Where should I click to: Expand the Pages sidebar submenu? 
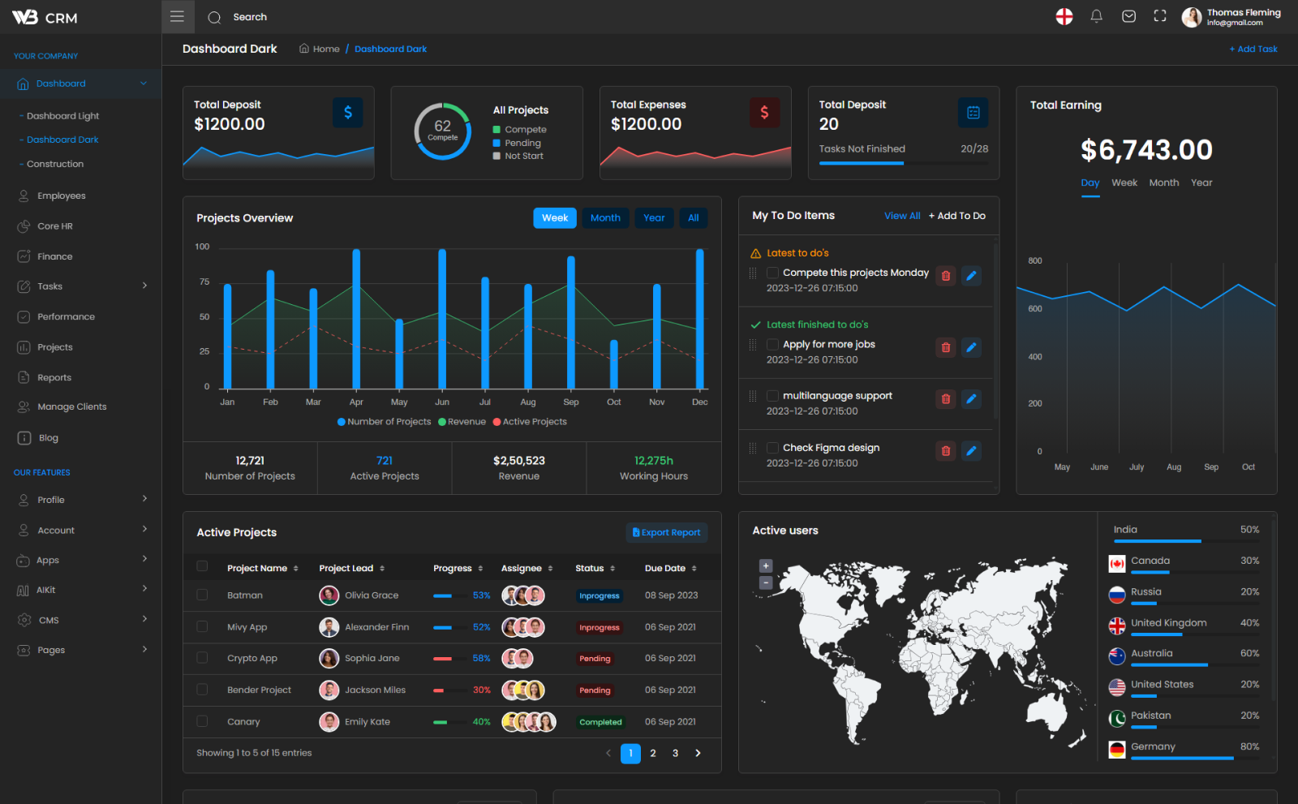[x=144, y=649]
